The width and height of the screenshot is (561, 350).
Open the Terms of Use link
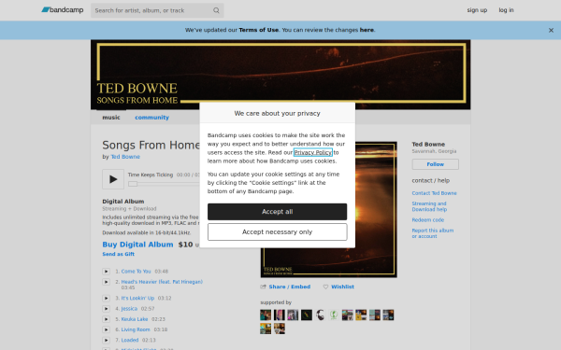click(x=259, y=30)
